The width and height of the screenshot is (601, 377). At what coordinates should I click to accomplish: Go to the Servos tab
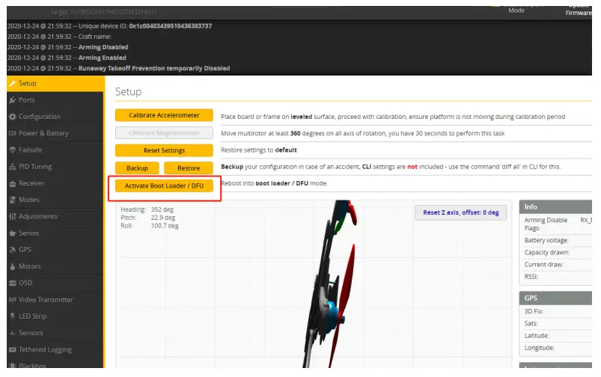[x=55, y=233]
